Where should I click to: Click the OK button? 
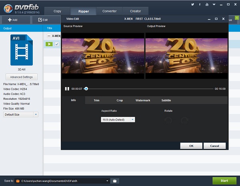tap(191, 146)
